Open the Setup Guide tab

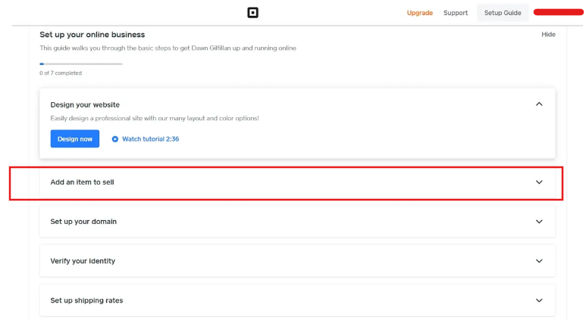click(x=503, y=13)
